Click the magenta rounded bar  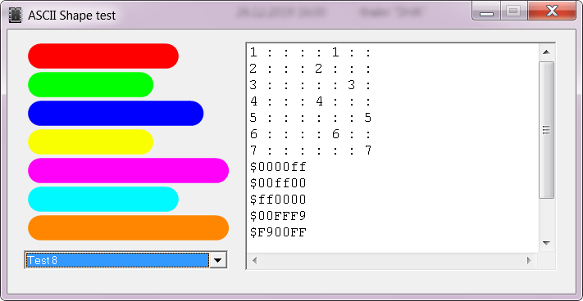pos(128,170)
